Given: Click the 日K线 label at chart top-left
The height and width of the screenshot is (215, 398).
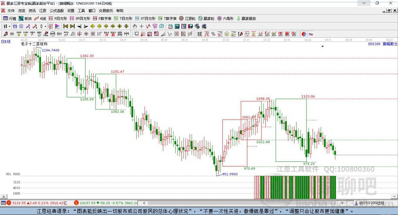Looking at the screenshot, I should click(6, 42).
